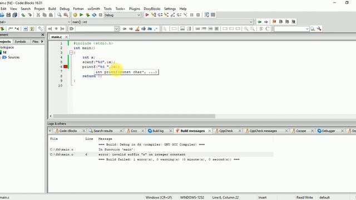Click the Undo arrow icon
The height and width of the screenshot is (200, 356).
click(x=23, y=15)
